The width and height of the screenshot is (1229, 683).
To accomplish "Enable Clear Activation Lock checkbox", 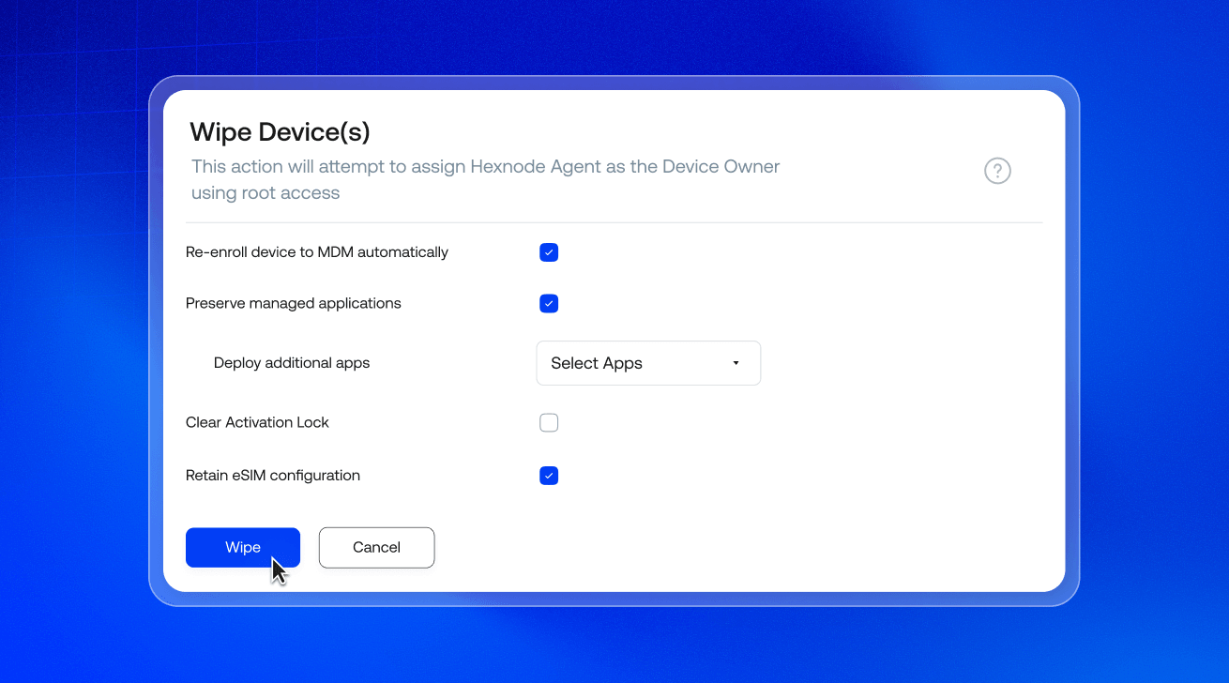I will point(549,423).
